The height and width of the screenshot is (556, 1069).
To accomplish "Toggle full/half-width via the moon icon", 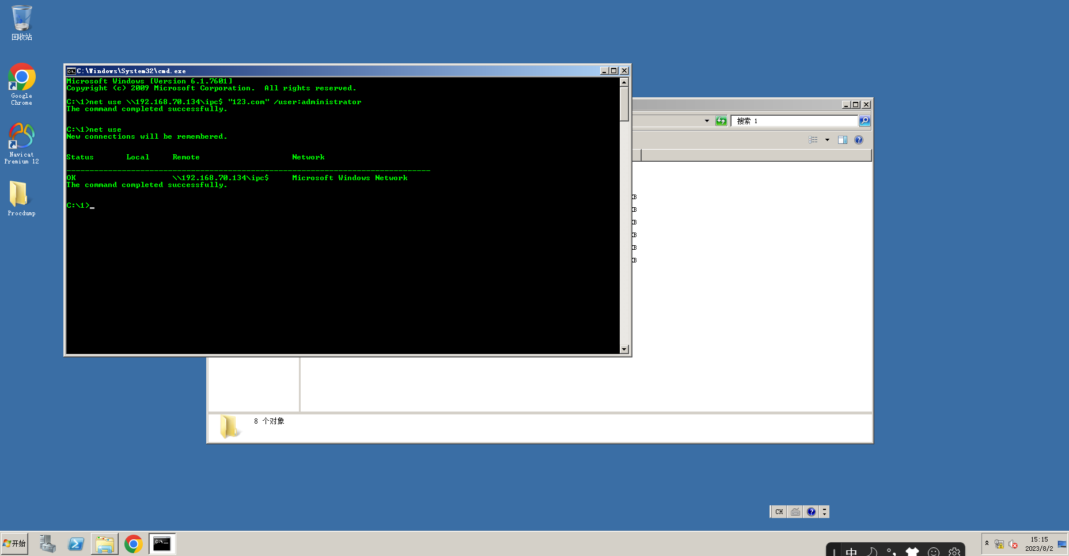I will (x=874, y=551).
